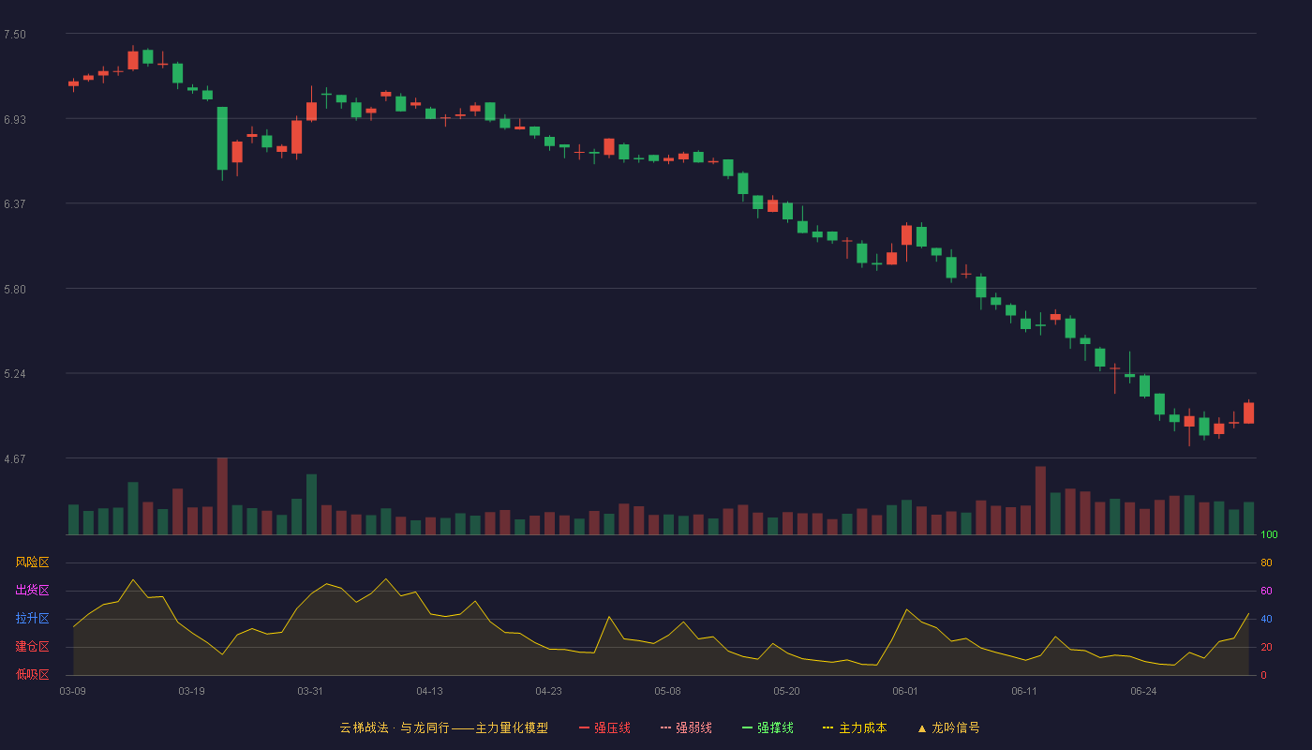Click the red 20 indicator axis value
Screen dimensions: 1312x750
[1266, 647]
